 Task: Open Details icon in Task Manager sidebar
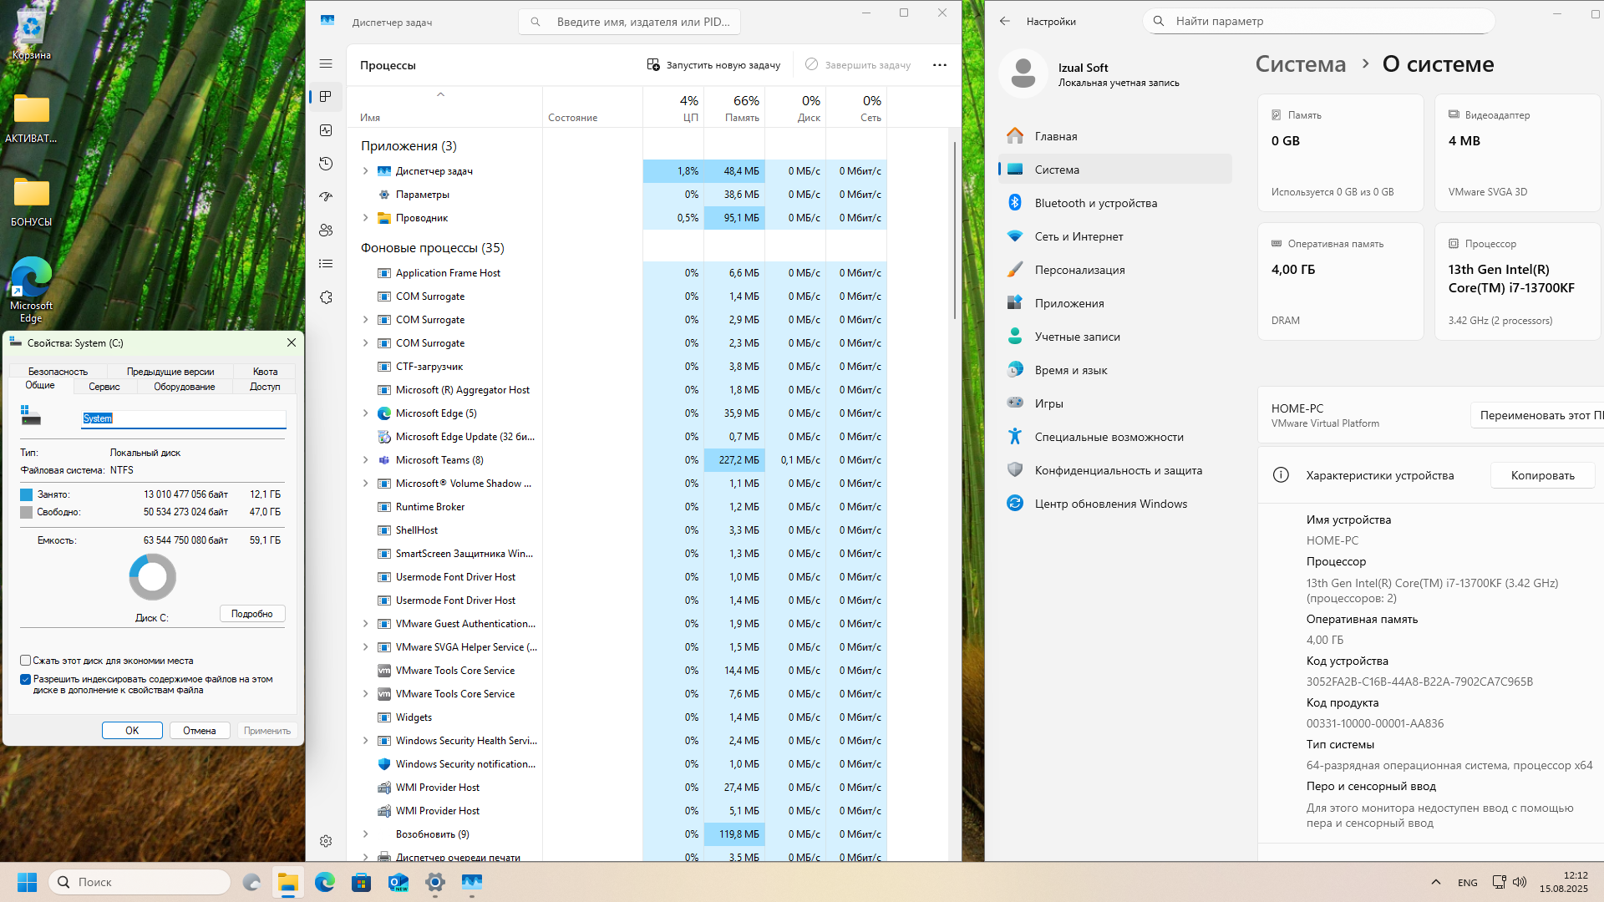click(326, 264)
